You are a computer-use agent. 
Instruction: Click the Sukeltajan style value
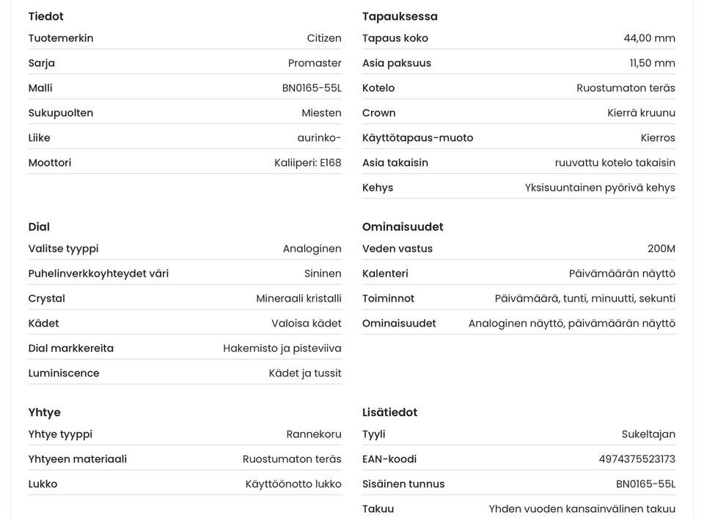pos(648,434)
